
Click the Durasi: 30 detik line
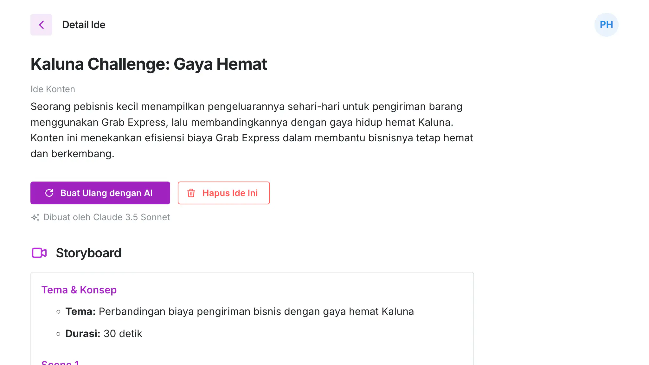tap(104, 334)
